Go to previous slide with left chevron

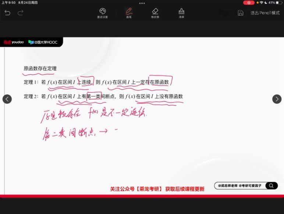coord(7,99)
